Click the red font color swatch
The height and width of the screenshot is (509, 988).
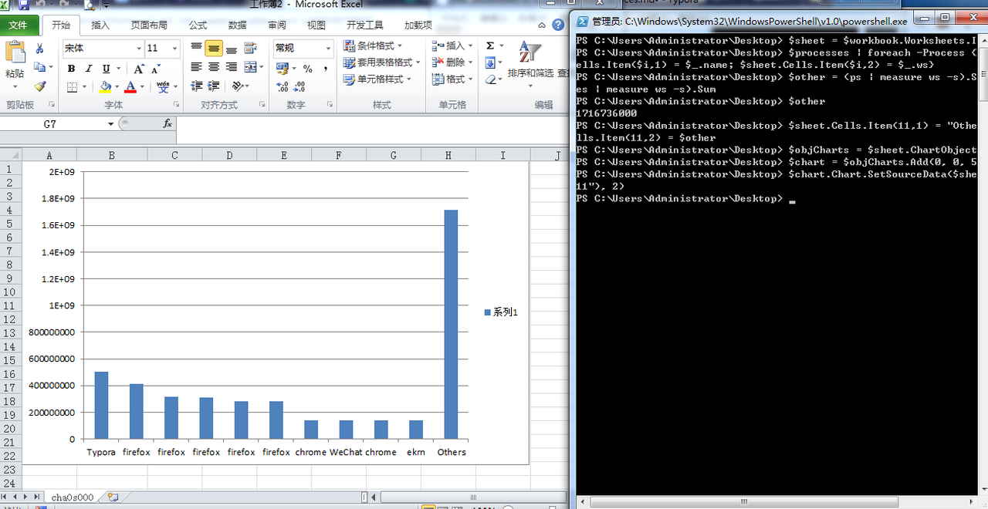point(131,89)
